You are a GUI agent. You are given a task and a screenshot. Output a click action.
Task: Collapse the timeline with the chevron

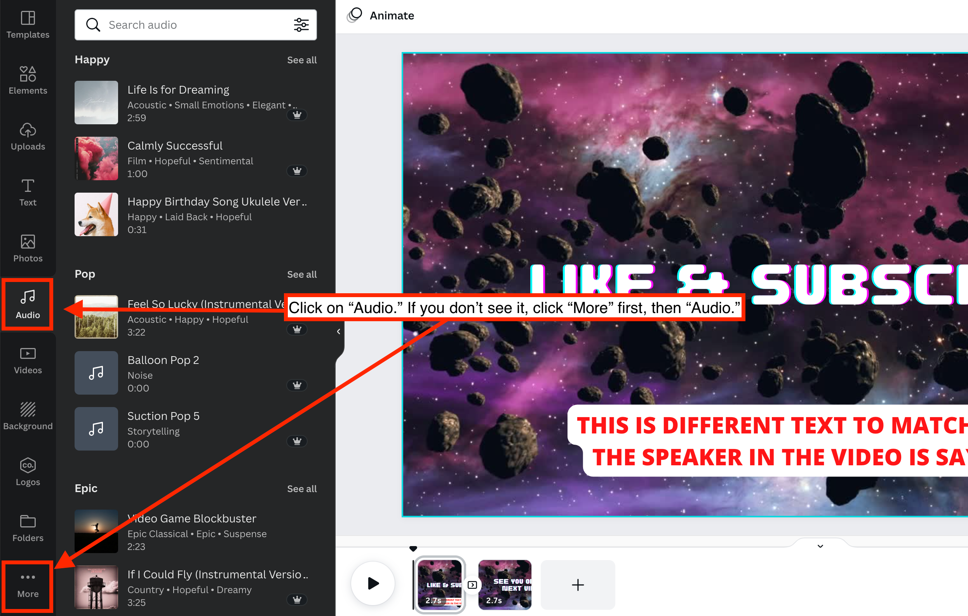(x=820, y=546)
